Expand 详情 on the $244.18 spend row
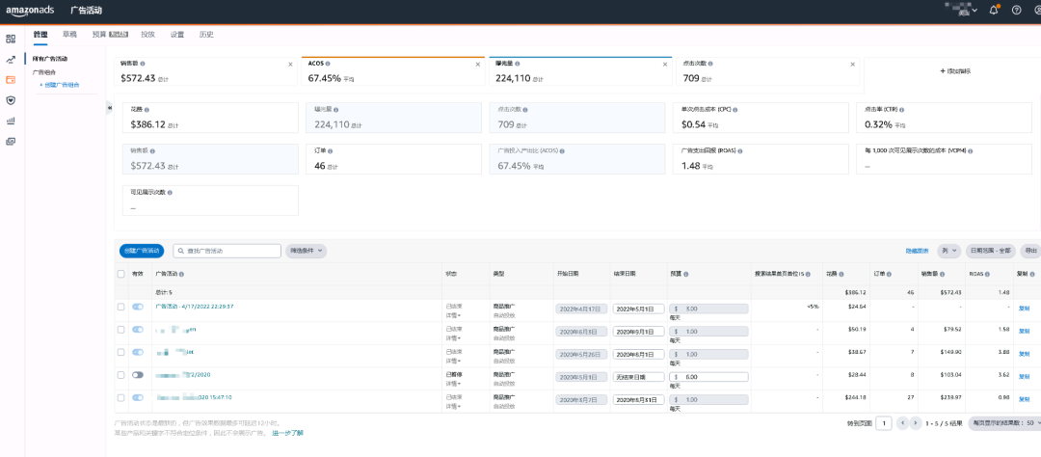Viewport: 1041px width, 457px height. coord(454,406)
